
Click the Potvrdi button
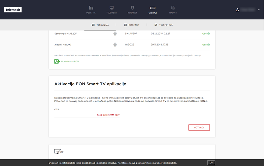(x=199, y=127)
